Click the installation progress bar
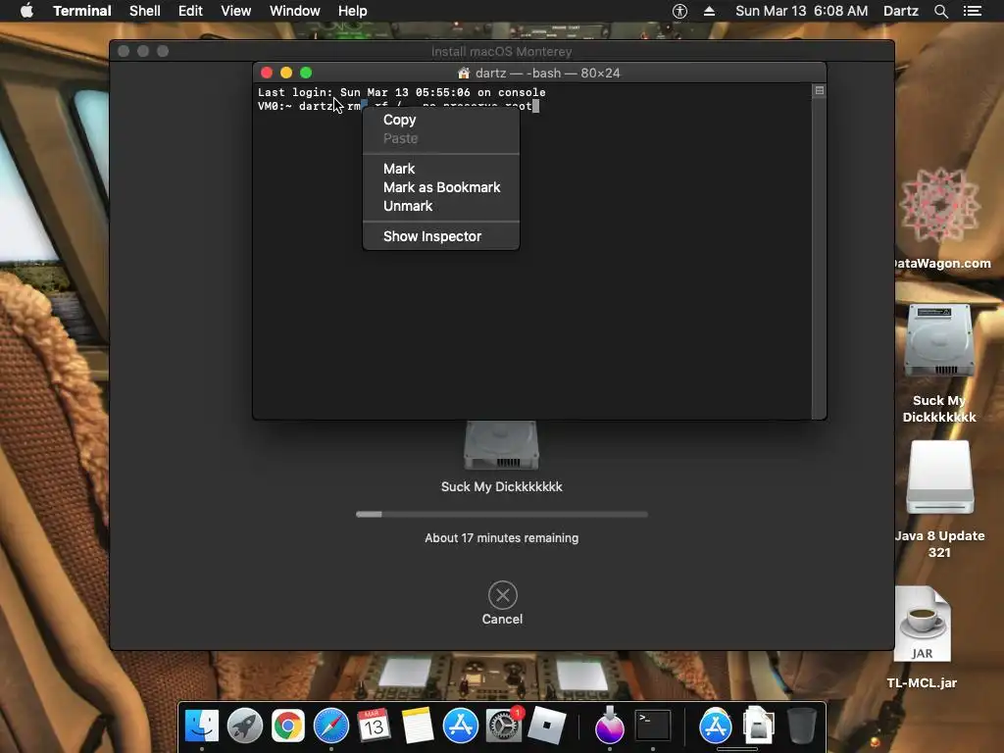 (502, 514)
